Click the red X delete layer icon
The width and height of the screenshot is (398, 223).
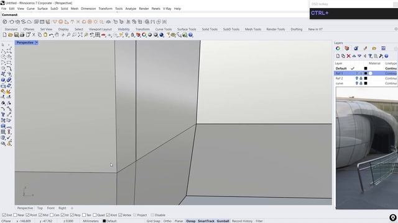point(348,56)
